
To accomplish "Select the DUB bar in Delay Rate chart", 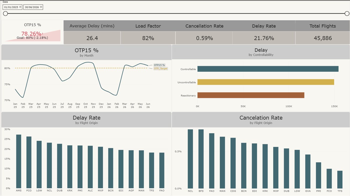I will click(59, 166).
